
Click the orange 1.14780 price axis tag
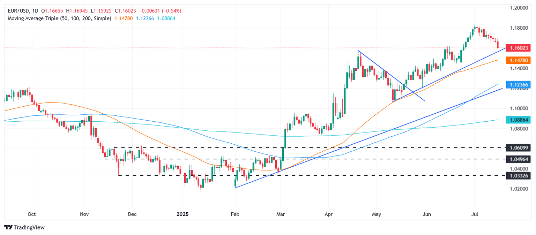tap(520, 61)
